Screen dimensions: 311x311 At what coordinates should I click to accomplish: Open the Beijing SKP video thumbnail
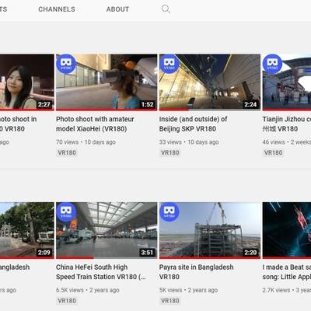coord(210,82)
